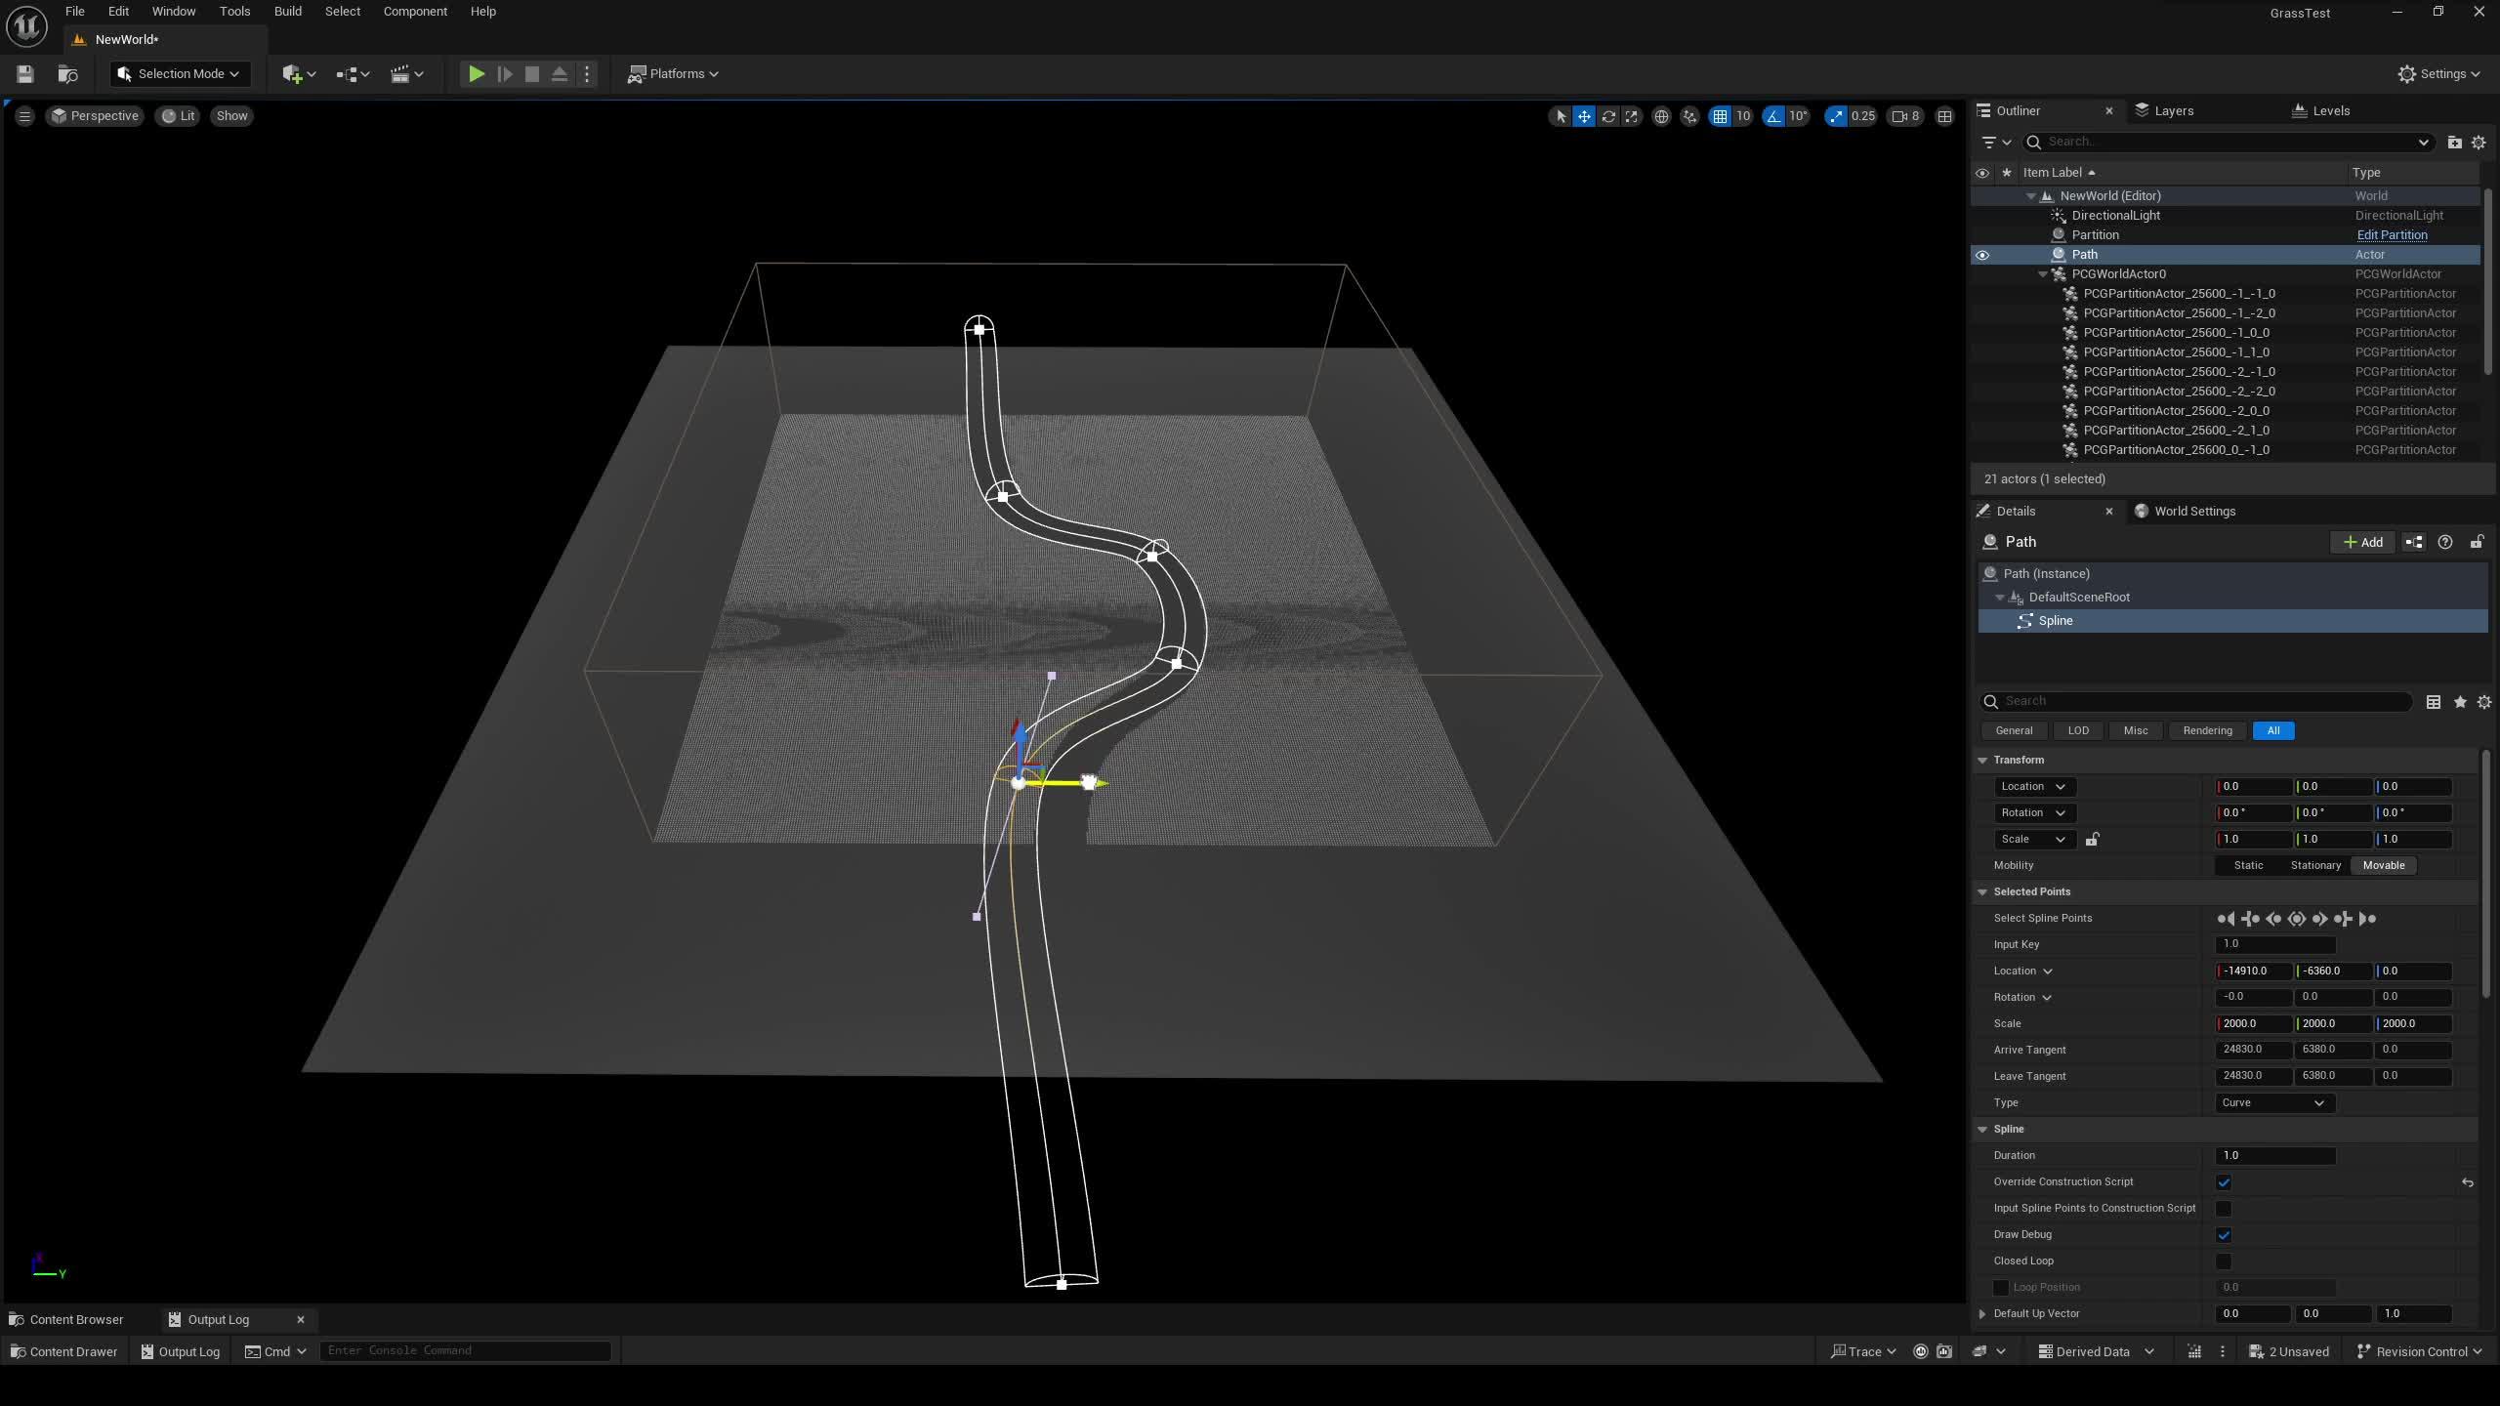Enable the Closed Loop checkbox

point(2224,1261)
